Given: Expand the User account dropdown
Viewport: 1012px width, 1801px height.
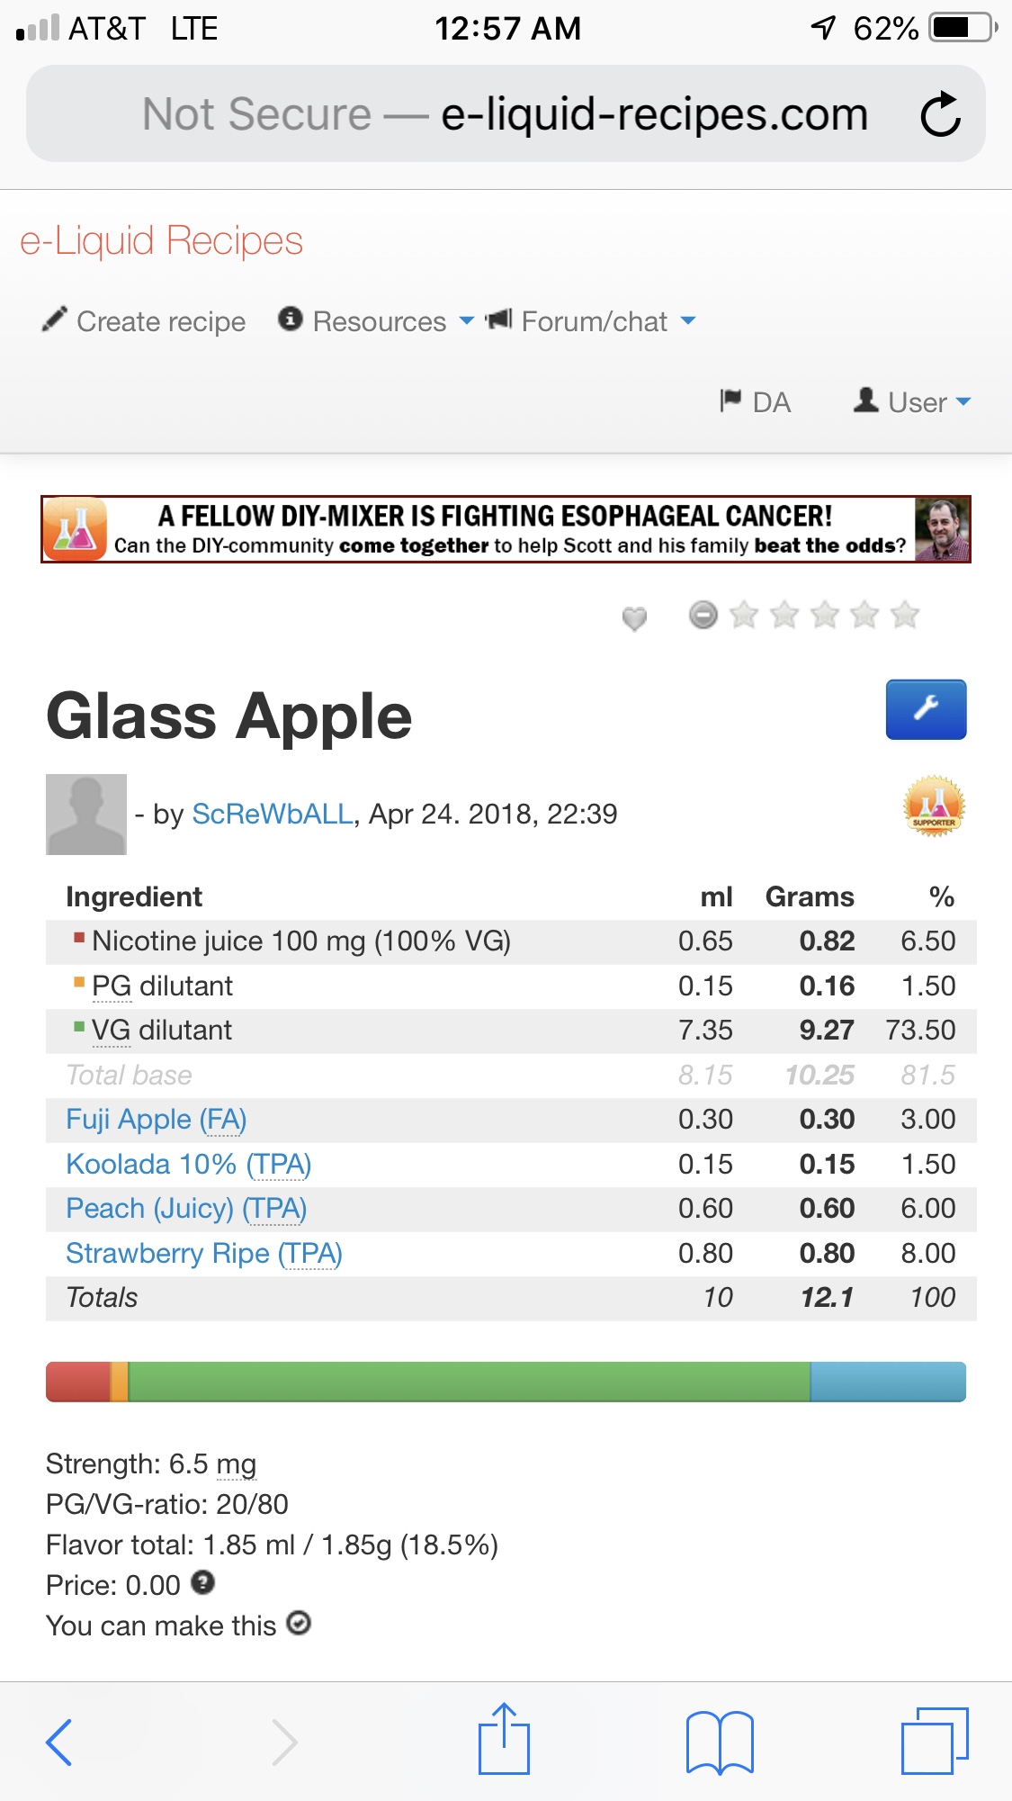Looking at the screenshot, I should 913,401.
